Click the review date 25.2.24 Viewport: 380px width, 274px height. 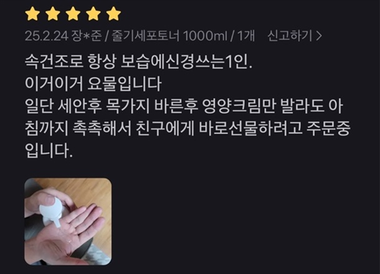46,36
